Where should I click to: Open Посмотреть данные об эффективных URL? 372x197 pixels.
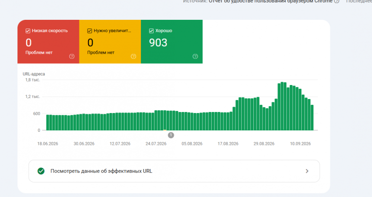tap(174, 171)
